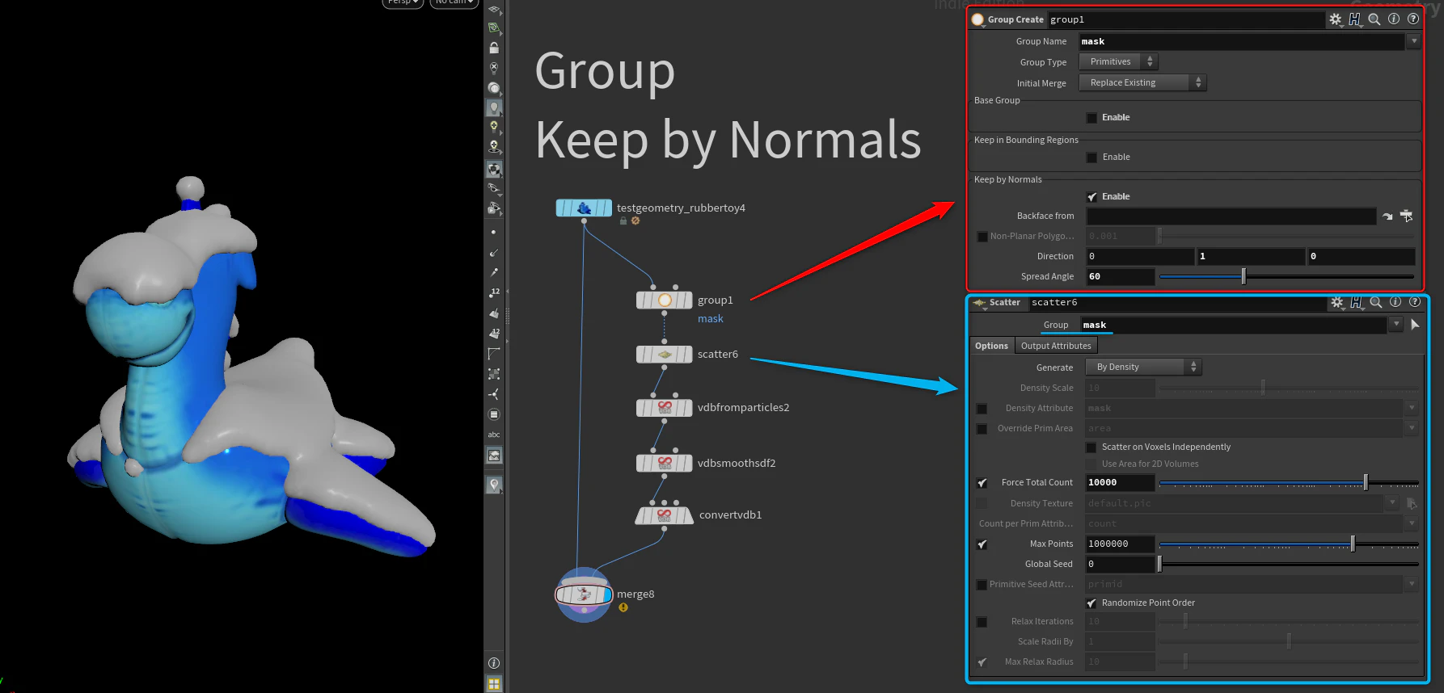Screen dimensions: 1444x693
Task: Uncheck Force Total Count
Action: tap(982, 483)
